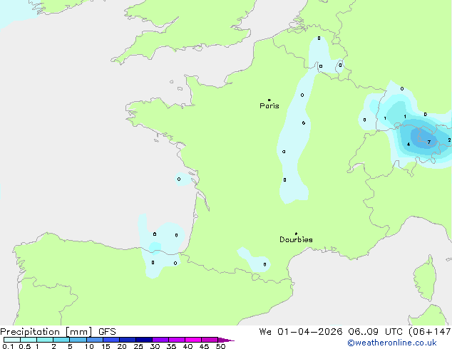
Task: Click the Dourbies city marker dot
Action: [x=296, y=234]
